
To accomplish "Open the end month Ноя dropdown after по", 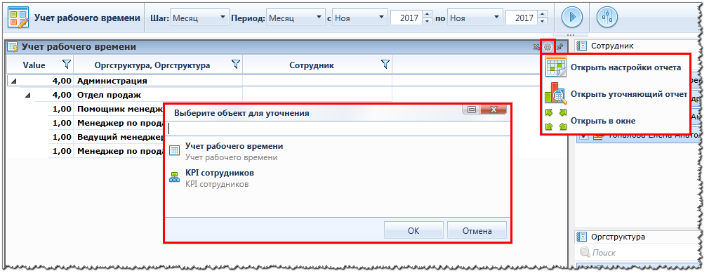I will [x=497, y=18].
